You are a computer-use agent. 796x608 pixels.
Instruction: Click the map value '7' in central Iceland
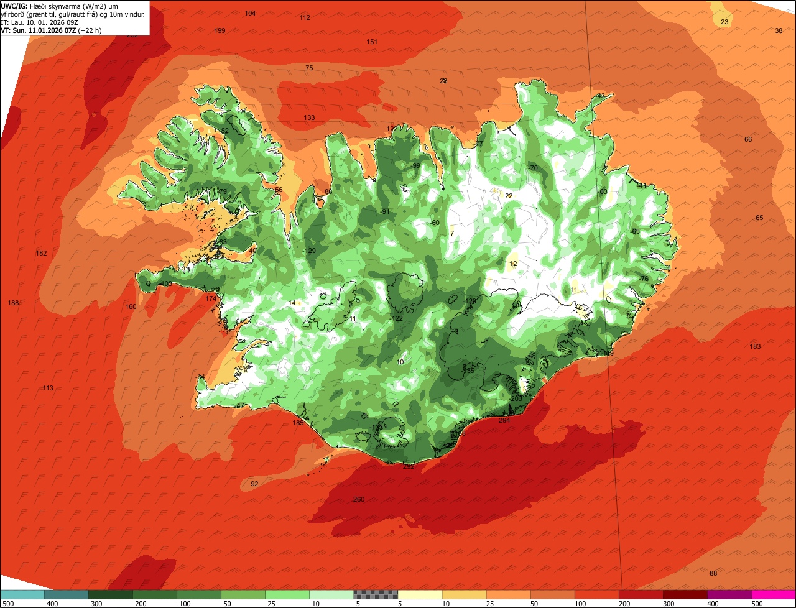coord(452,233)
